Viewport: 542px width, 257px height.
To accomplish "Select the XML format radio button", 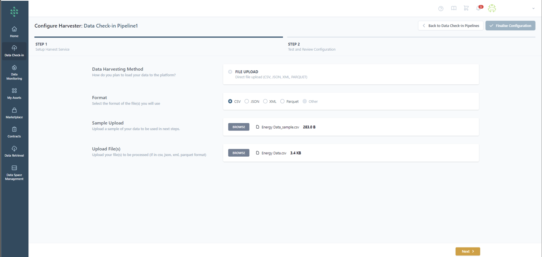I will (265, 101).
